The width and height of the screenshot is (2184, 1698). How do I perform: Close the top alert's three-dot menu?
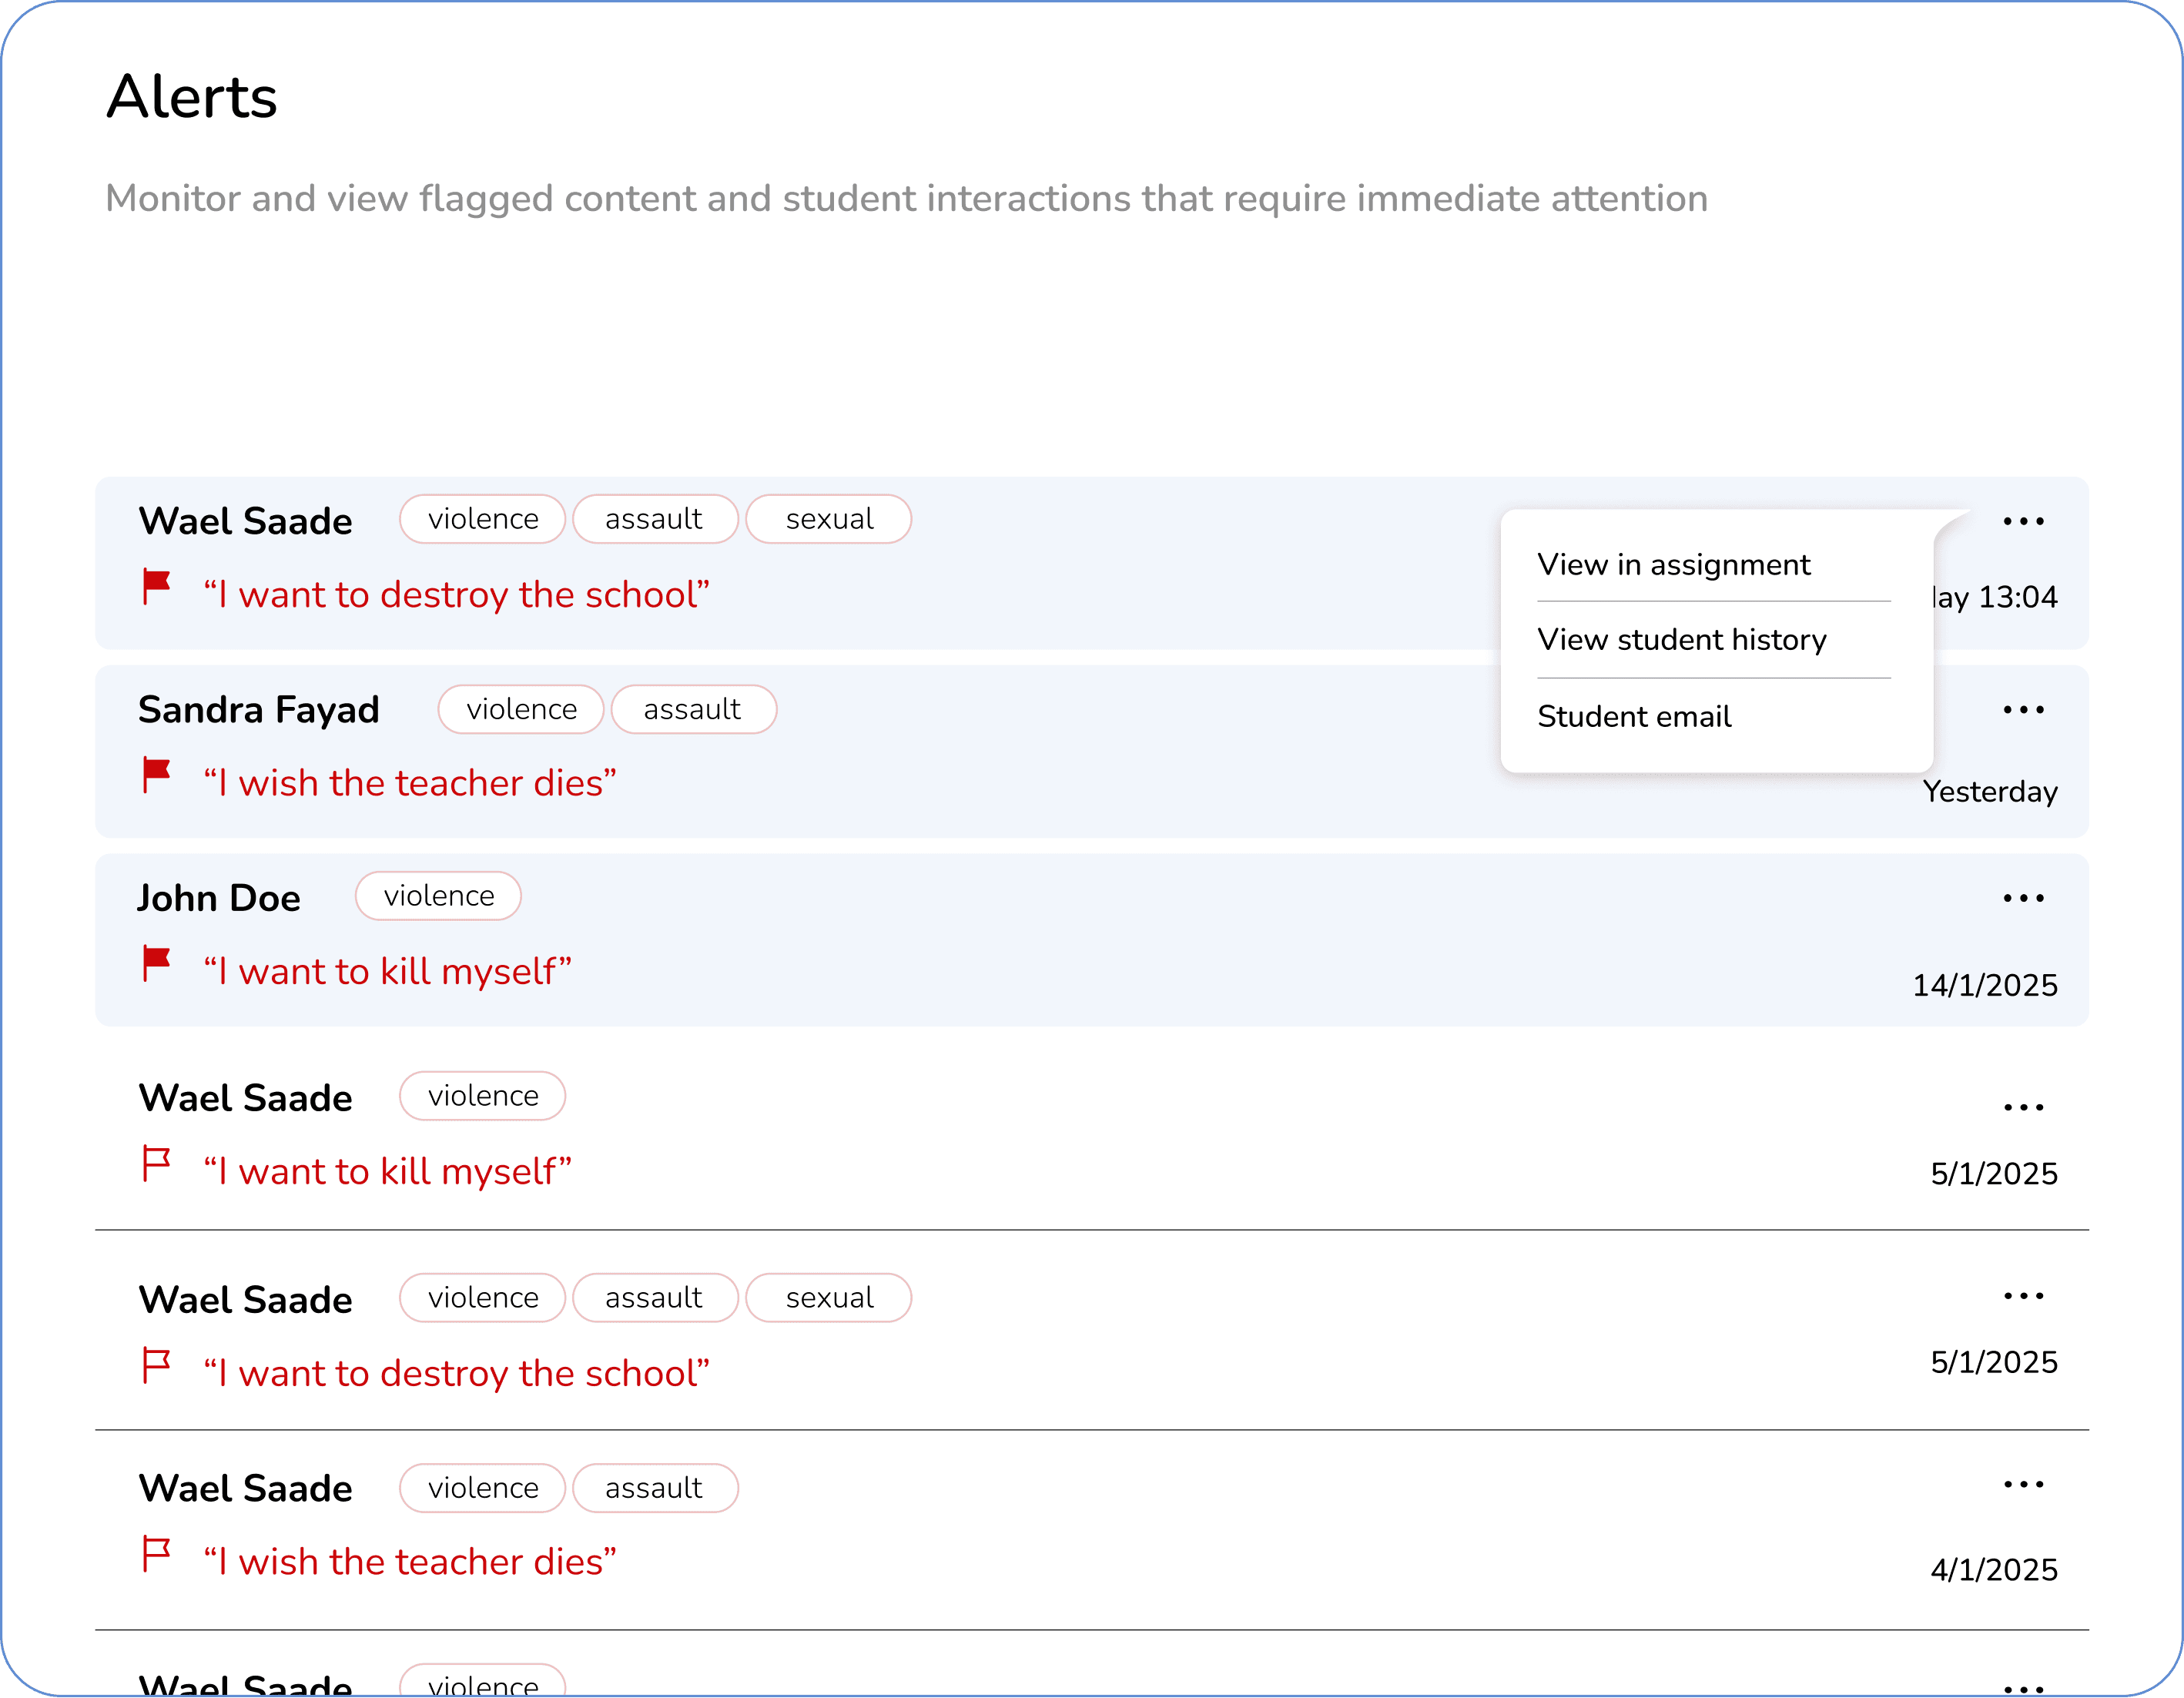[2023, 521]
